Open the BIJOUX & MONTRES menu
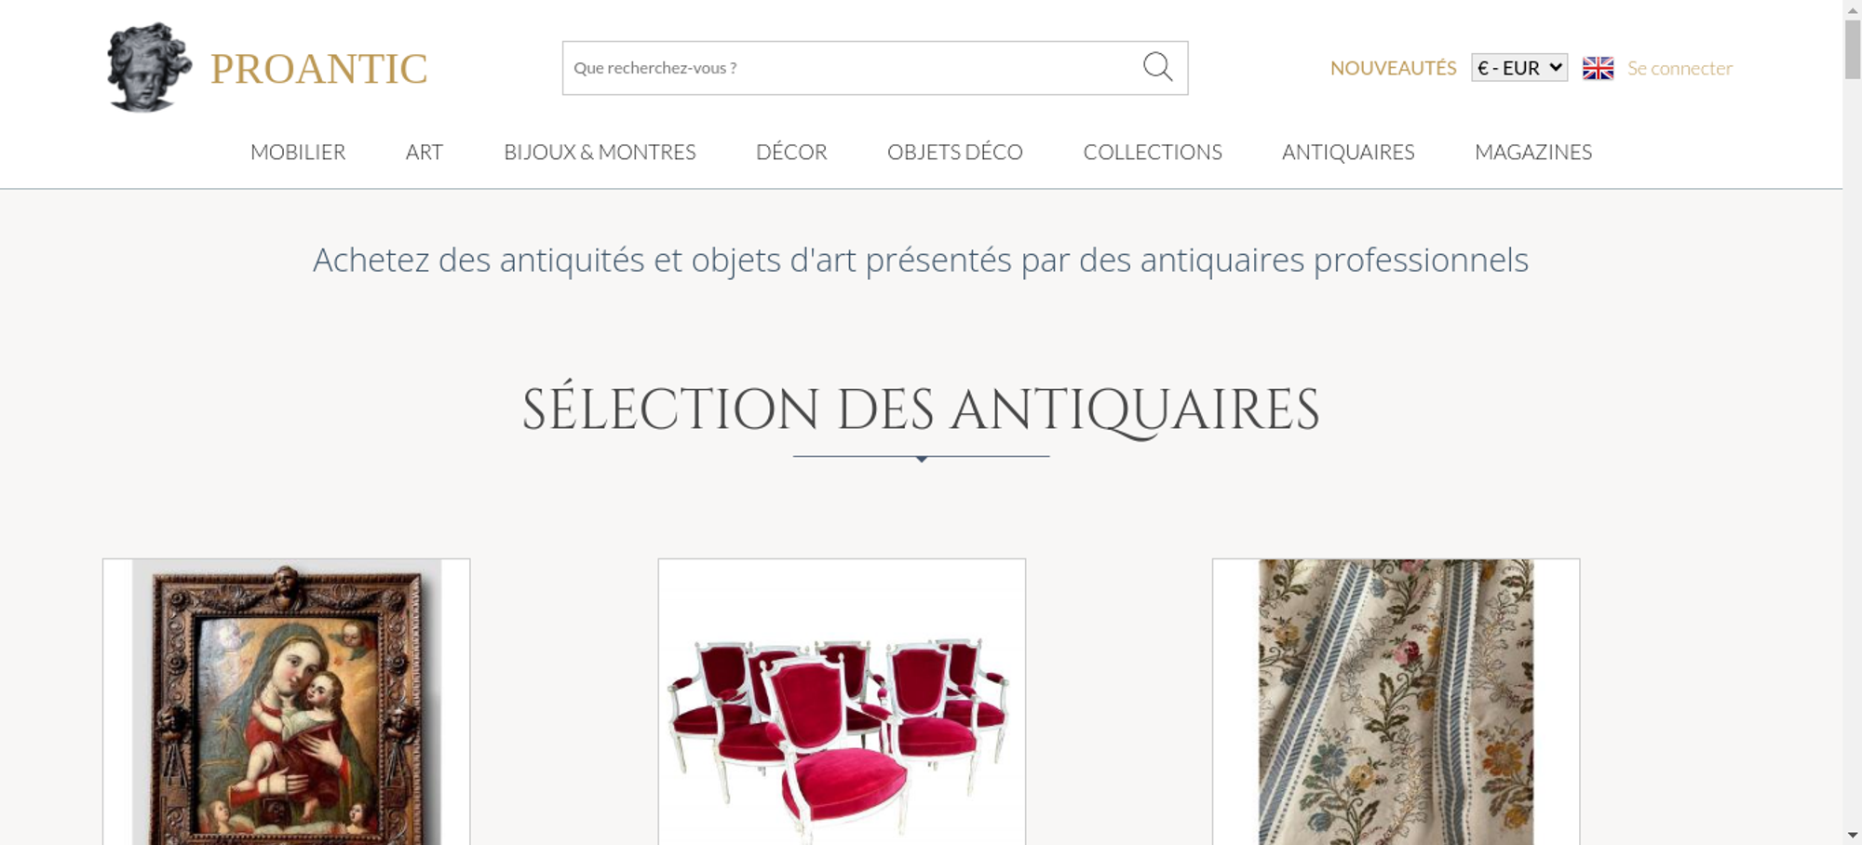The image size is (1862, 845). click(x=600, y=152)
